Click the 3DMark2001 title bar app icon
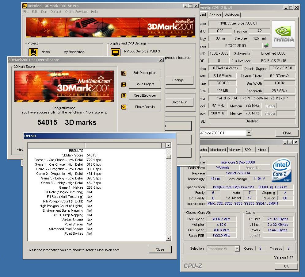 (x=25, y=6)
